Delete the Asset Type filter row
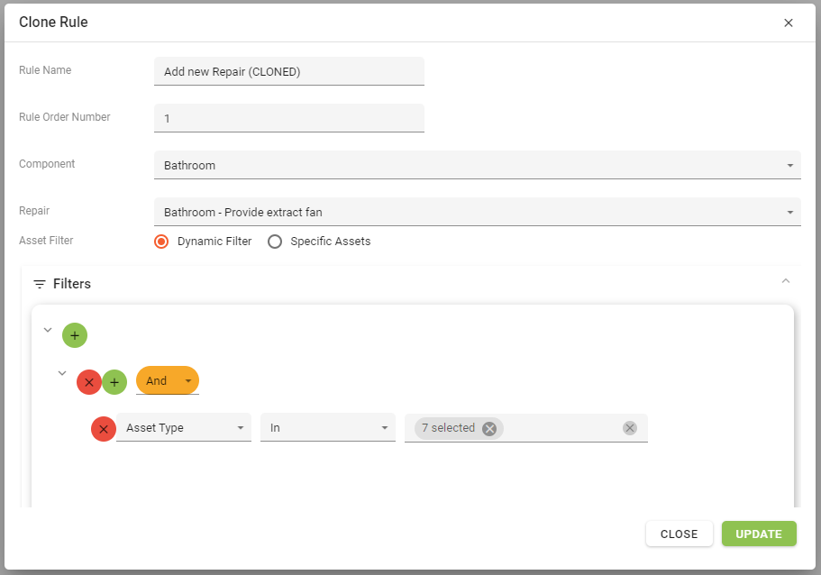This screenshot has width=821, height=575. click(x=104, y=429)
